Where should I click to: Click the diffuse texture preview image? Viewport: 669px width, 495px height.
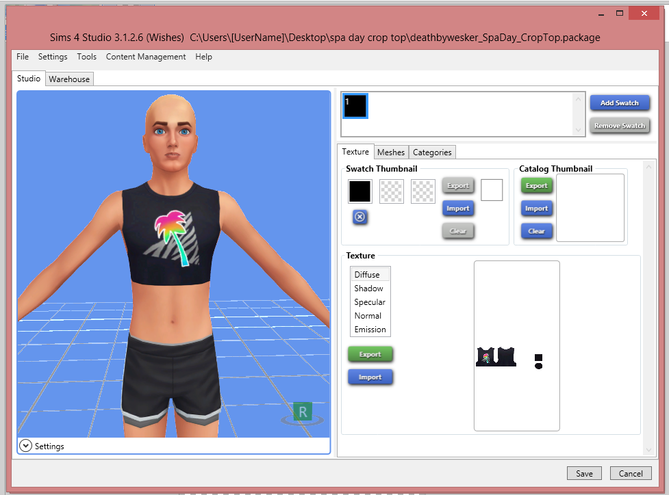click(517, 346)
